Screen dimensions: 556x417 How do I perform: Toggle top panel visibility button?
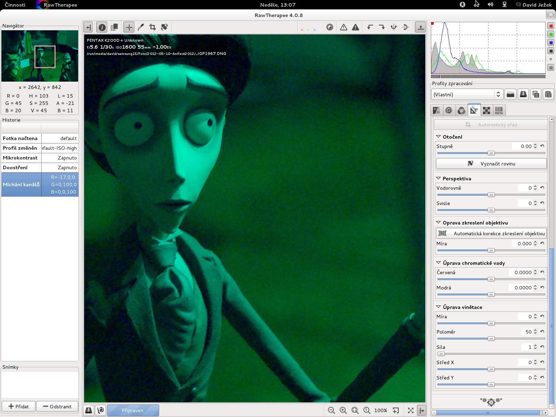tap(420, 27)
